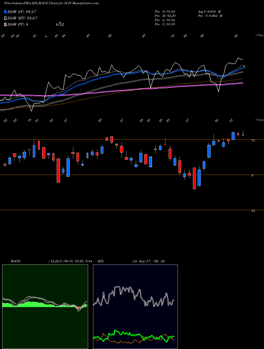Click the 'Pre H: 92.29' value
Viewport: 264px width, 349px height.
click(x=165, y=16)
